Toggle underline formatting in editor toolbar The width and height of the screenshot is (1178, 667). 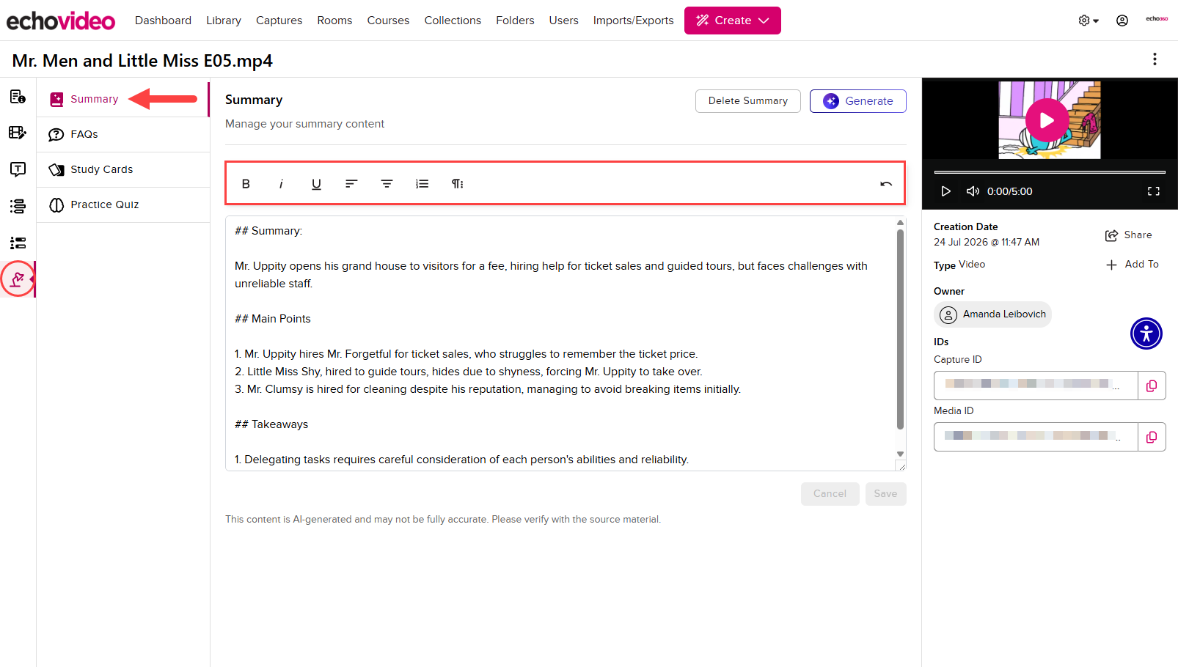316,184
